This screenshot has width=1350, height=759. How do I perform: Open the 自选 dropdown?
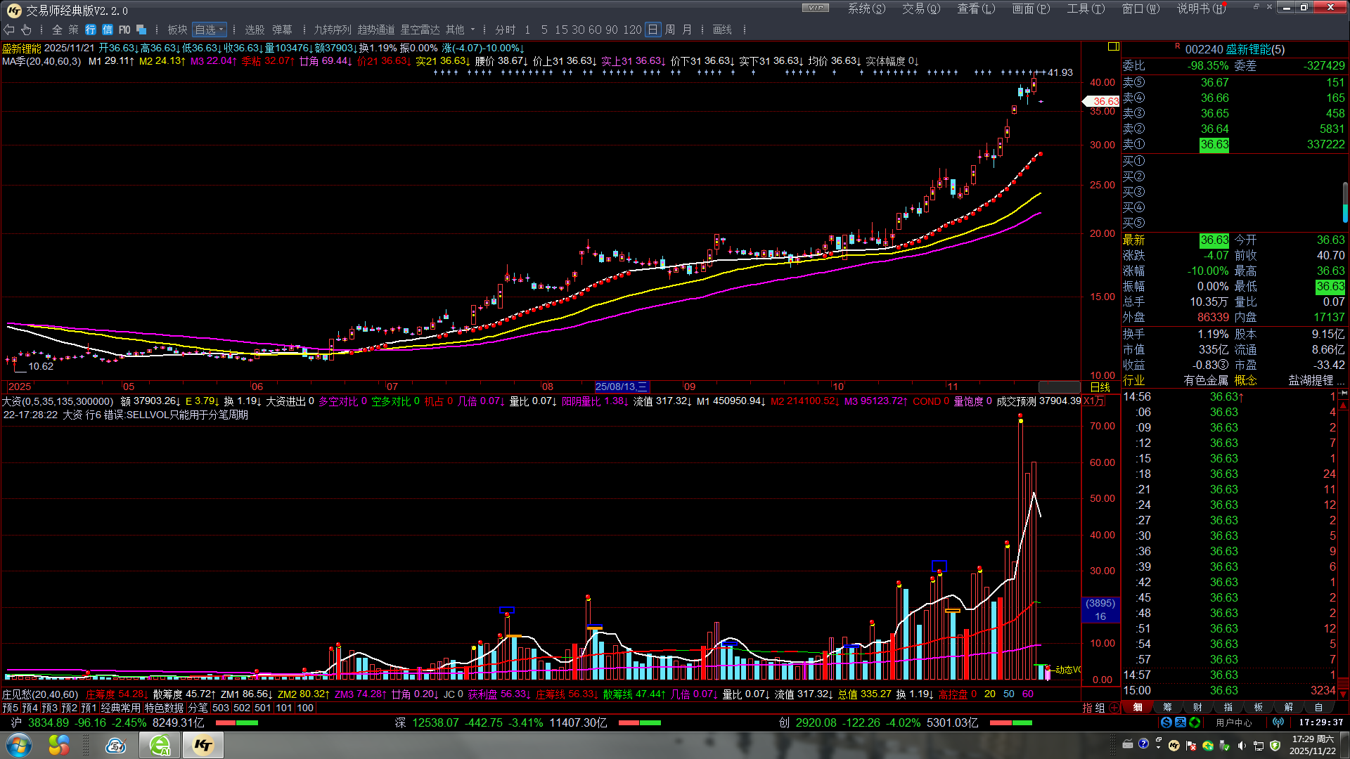pyautogui.click(x=210, y=30)
